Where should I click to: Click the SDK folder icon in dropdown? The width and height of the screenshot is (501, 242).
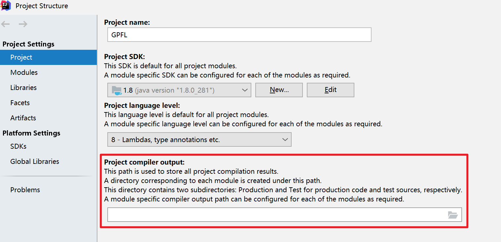[117, 90]
